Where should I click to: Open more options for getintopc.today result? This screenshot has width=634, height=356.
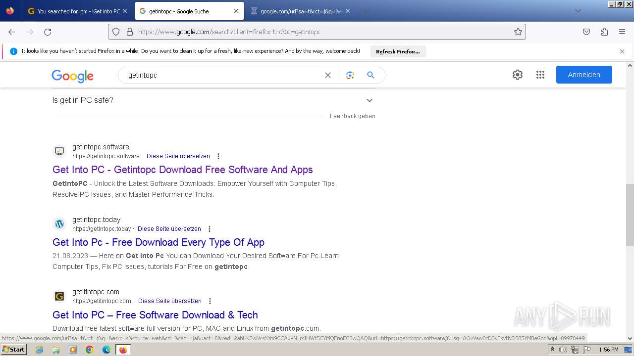click(x=210, y=229)
